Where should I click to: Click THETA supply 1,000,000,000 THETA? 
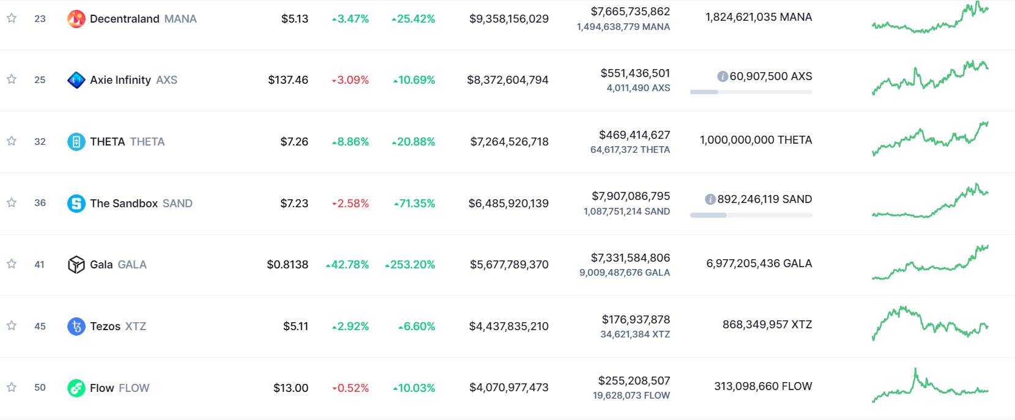tap(756, 140)
